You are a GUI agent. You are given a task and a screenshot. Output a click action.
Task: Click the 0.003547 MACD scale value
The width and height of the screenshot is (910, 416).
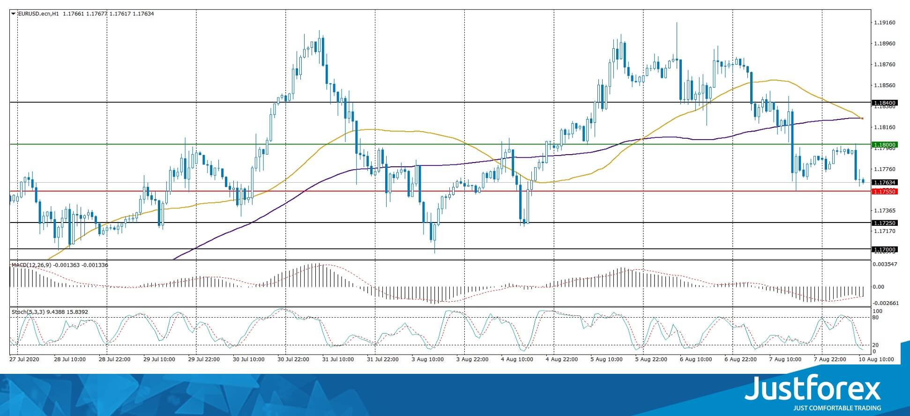coord(885,265)
